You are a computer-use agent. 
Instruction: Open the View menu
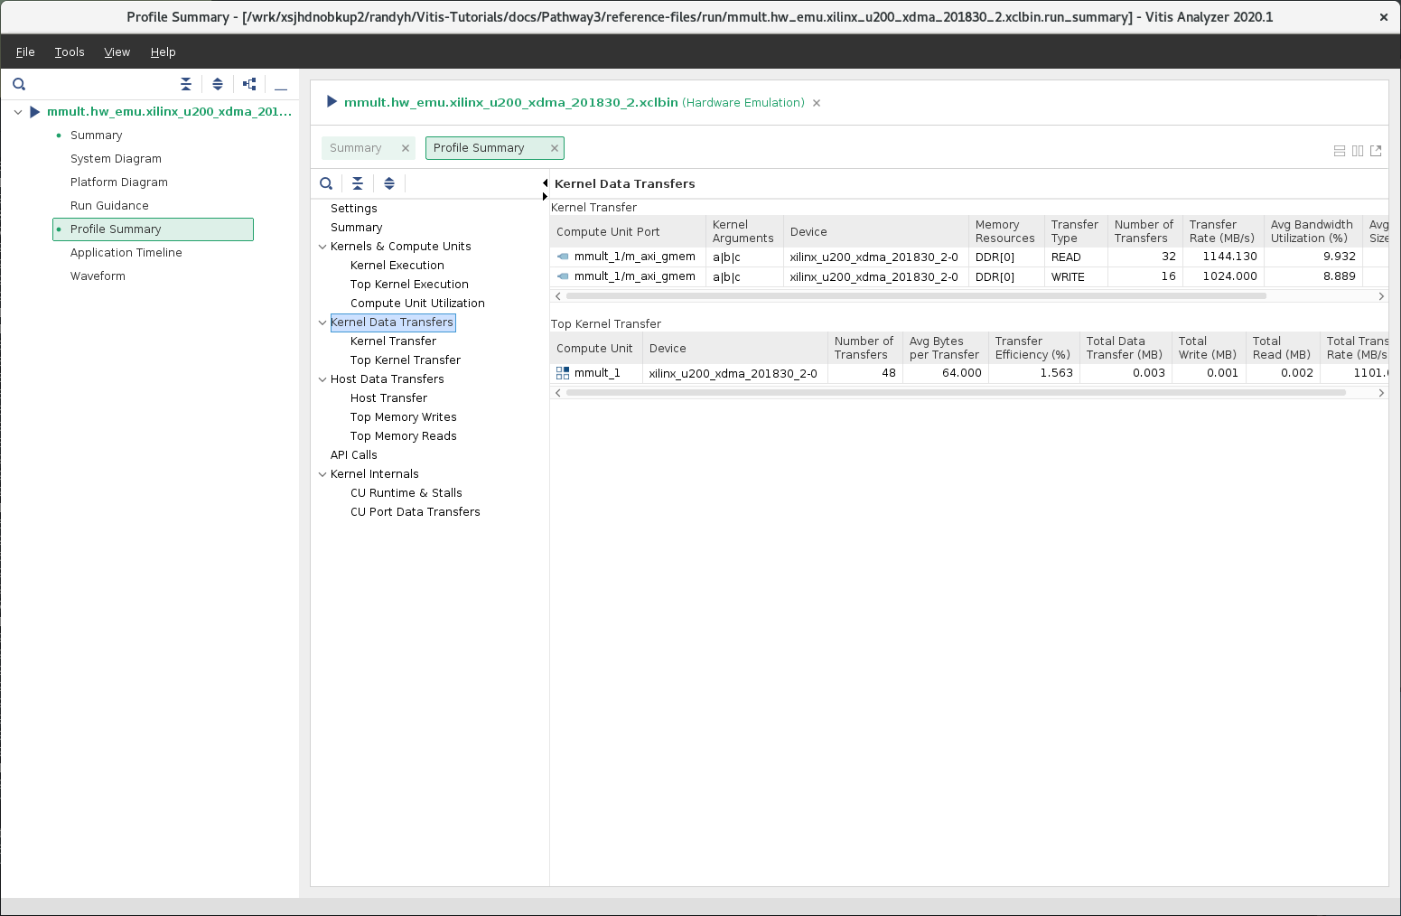117,52
